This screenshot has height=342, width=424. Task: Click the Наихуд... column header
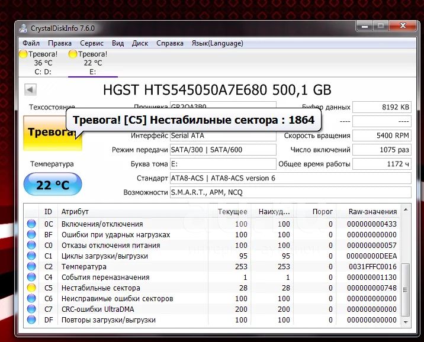(x=272, y=211)
